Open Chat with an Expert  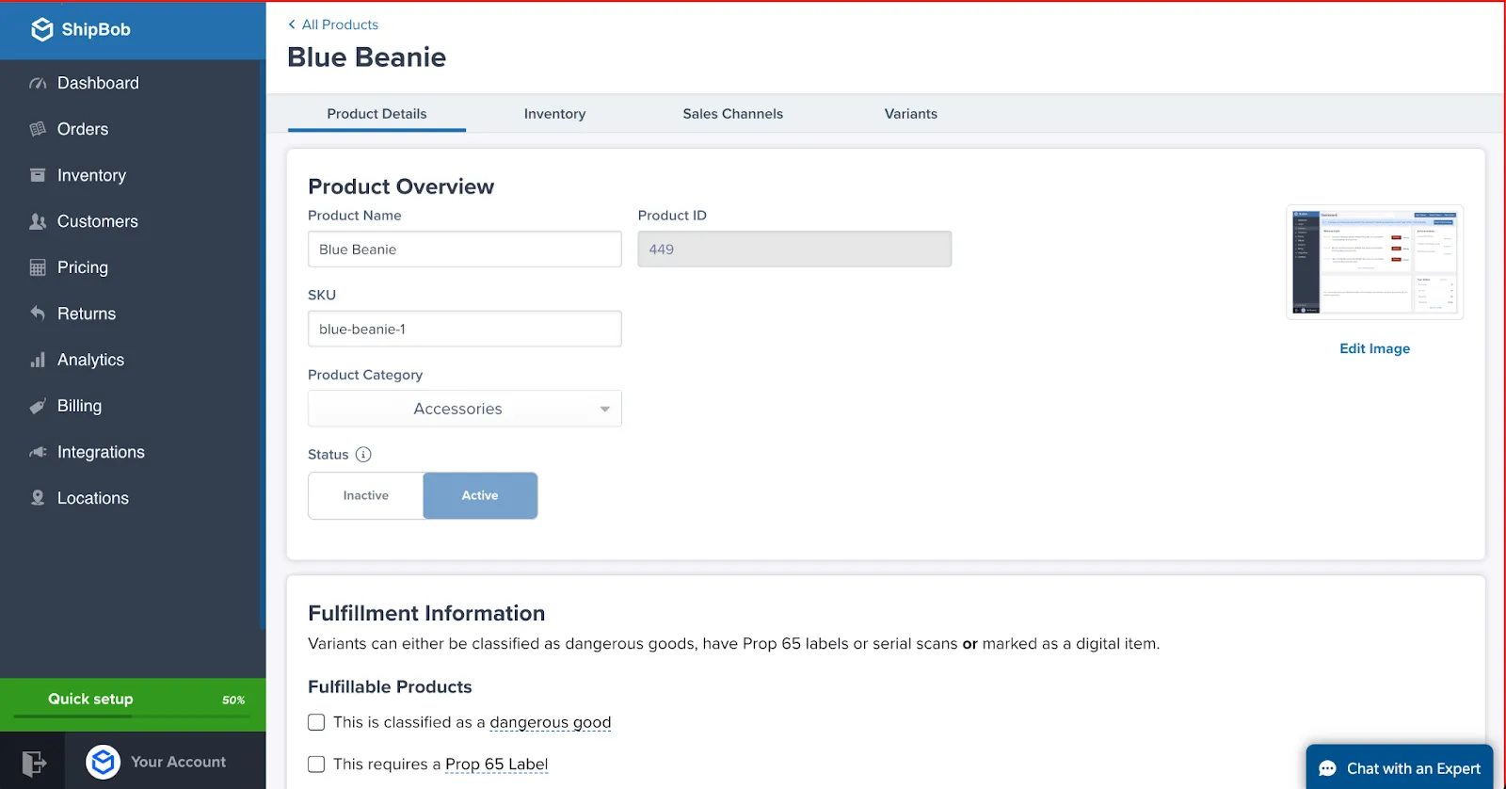(x=1400, y=768)
